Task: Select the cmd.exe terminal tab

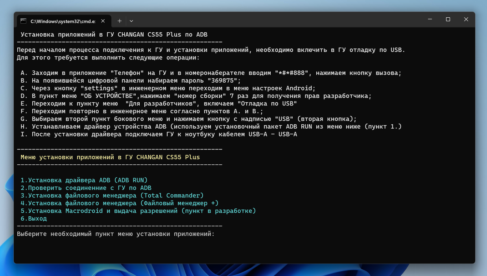Action: [64, 21]
